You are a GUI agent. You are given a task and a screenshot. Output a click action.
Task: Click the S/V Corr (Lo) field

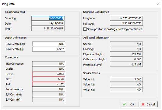coord(49,95)
